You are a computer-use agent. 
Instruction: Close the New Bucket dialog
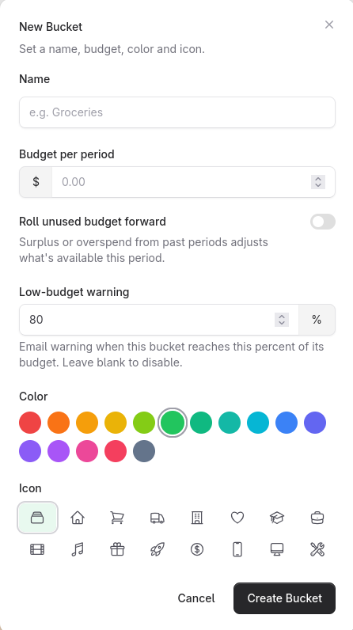point(329,25)
